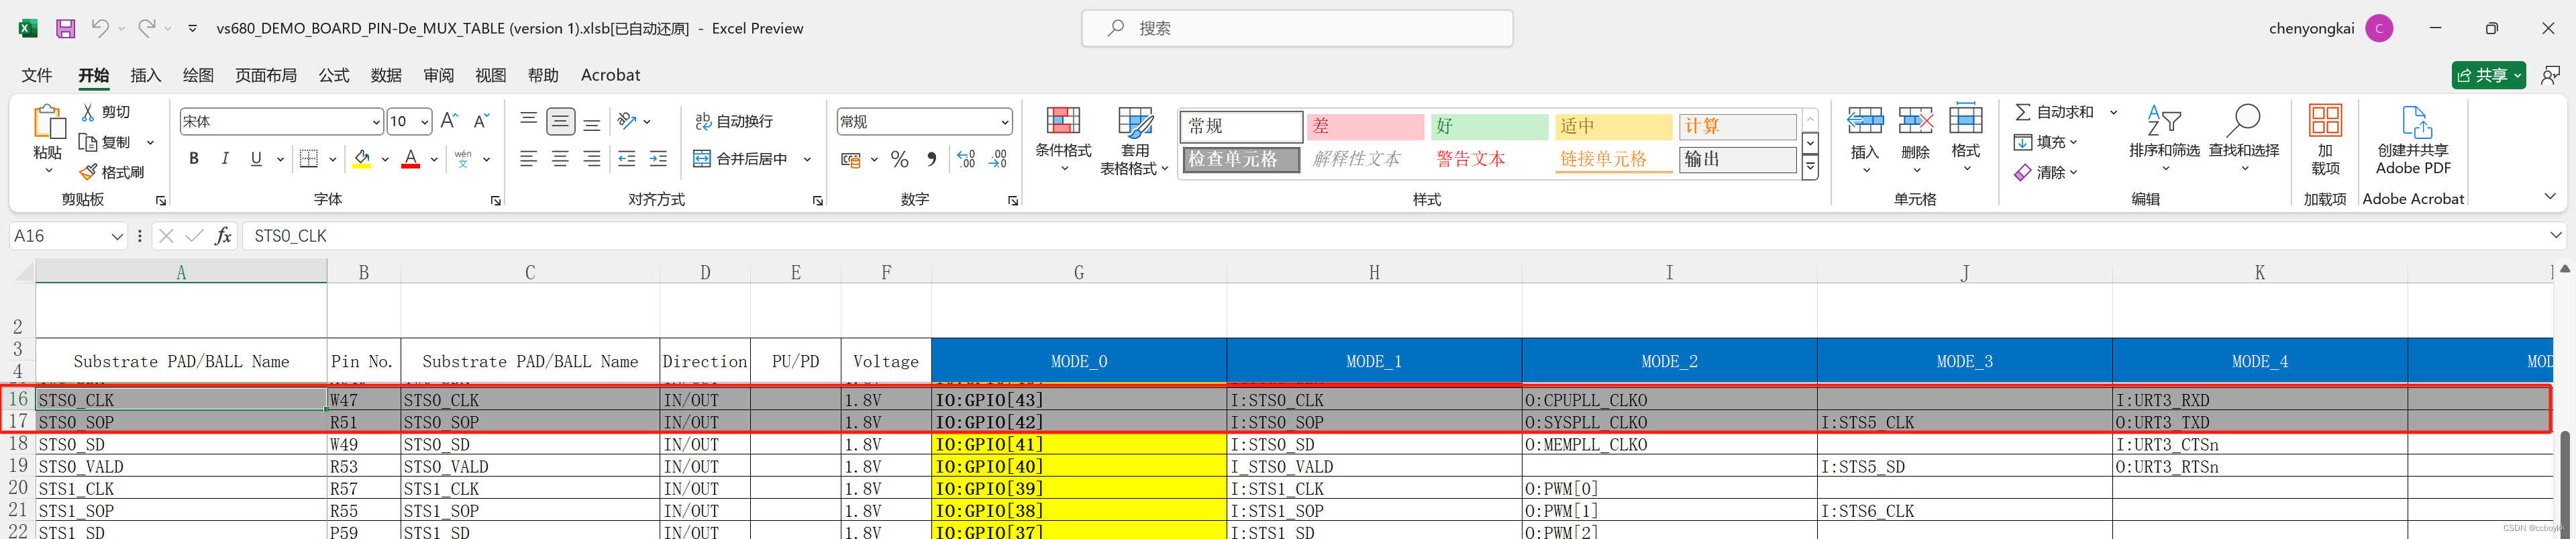
Task: Click the Borders icon
Action: click(x=309, y=158)
